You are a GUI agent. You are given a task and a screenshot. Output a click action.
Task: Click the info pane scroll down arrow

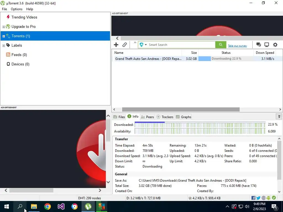point(279,192)
